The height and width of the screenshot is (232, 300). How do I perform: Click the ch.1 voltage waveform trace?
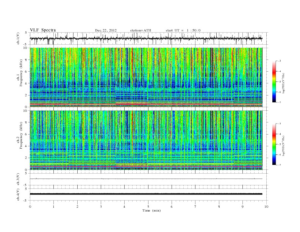click(146, 38)
